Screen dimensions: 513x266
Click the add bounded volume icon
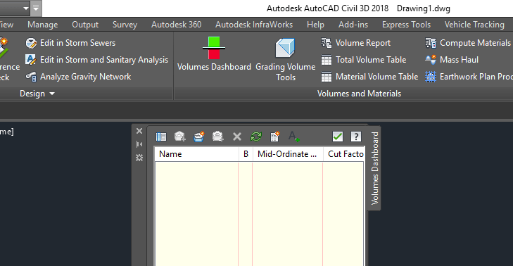pos(217,137)
